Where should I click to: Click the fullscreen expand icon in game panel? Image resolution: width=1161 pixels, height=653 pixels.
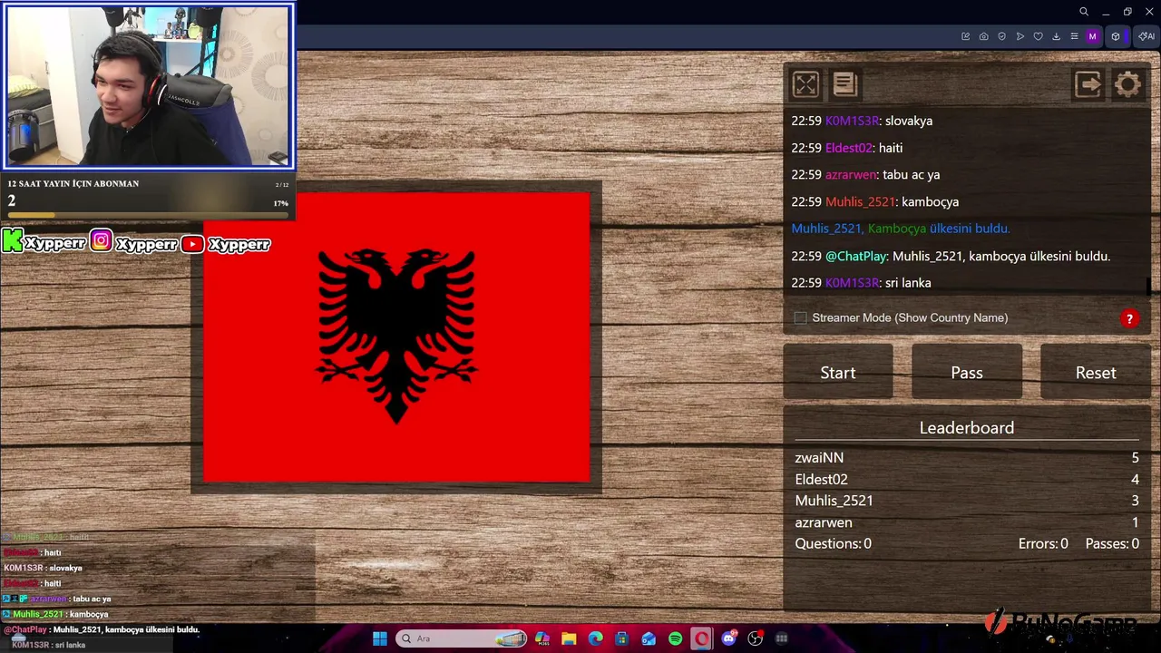coord(805,84)
